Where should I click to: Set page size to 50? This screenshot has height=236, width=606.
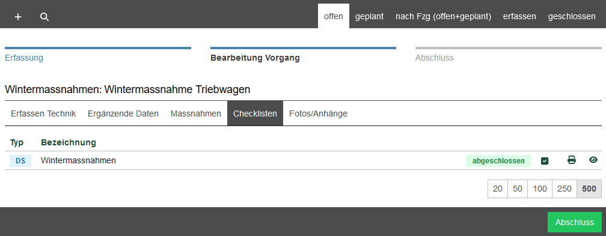point(518,189)
